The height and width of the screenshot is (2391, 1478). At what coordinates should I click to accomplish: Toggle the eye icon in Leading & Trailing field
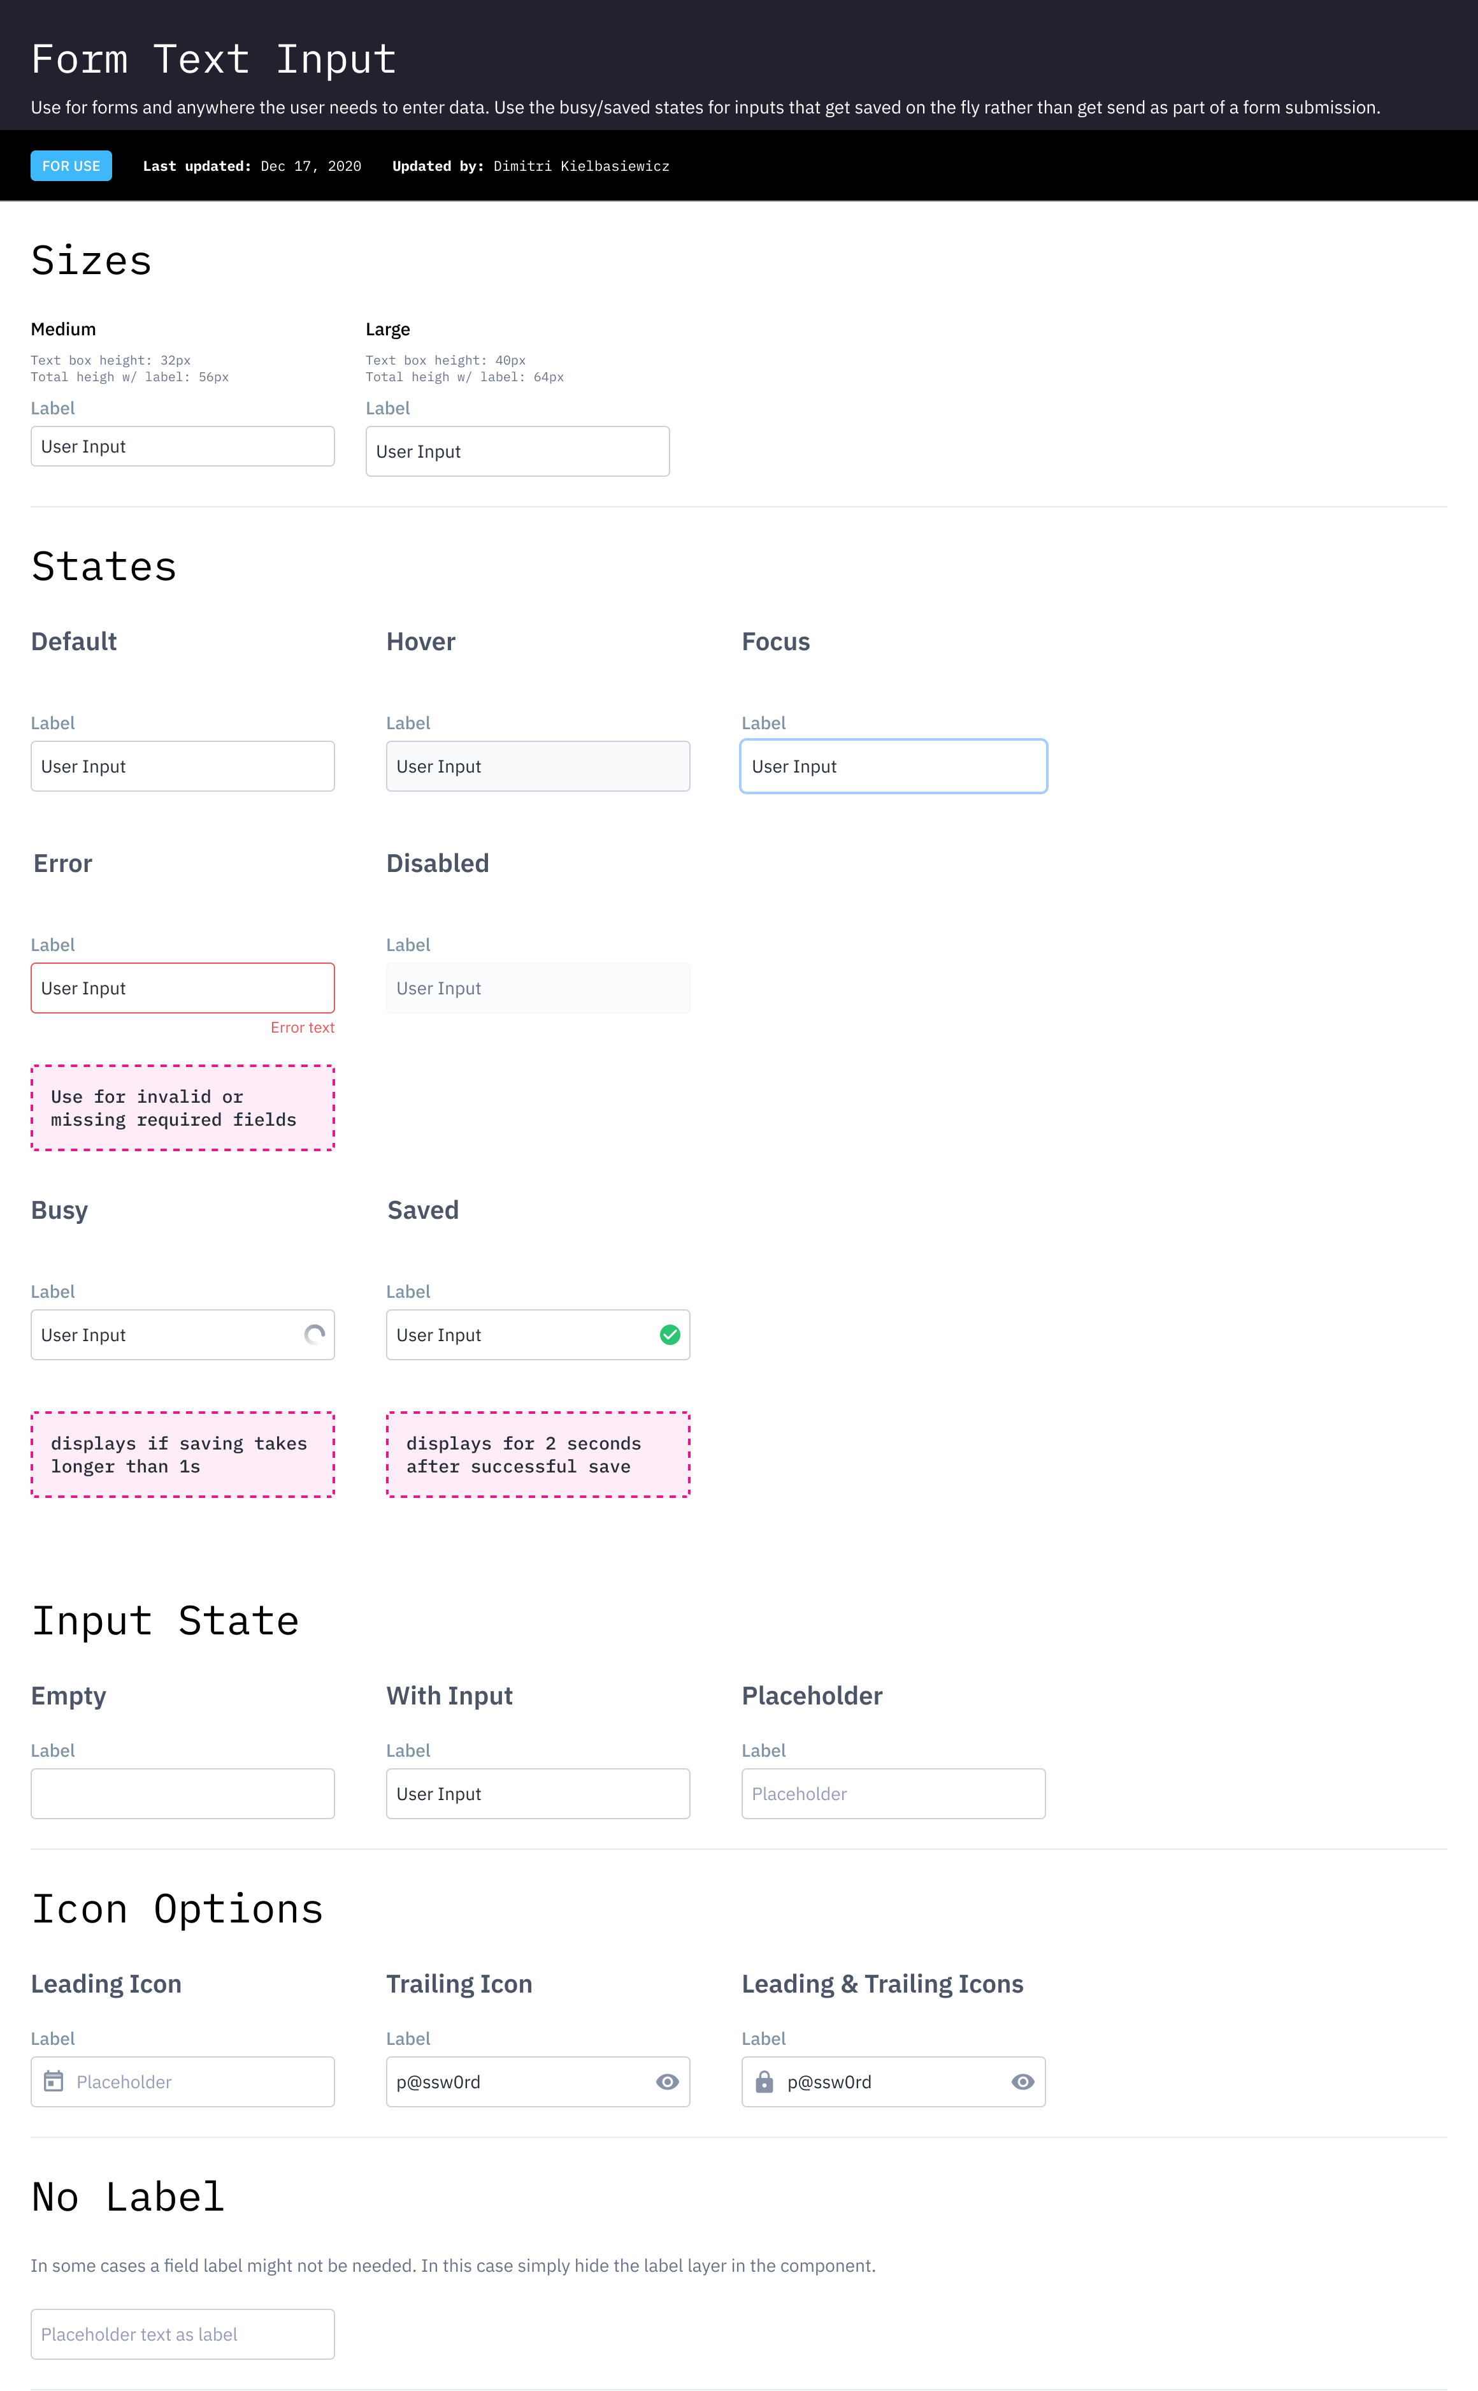pyautogui.click(x=1022, y=2081)
